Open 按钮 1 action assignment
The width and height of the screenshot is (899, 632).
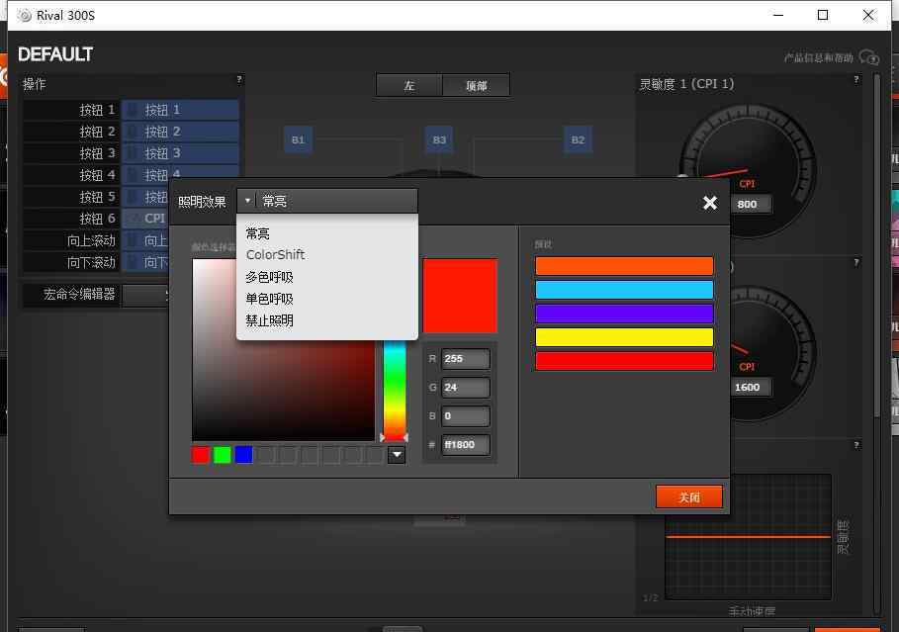[x=181, y=110]
